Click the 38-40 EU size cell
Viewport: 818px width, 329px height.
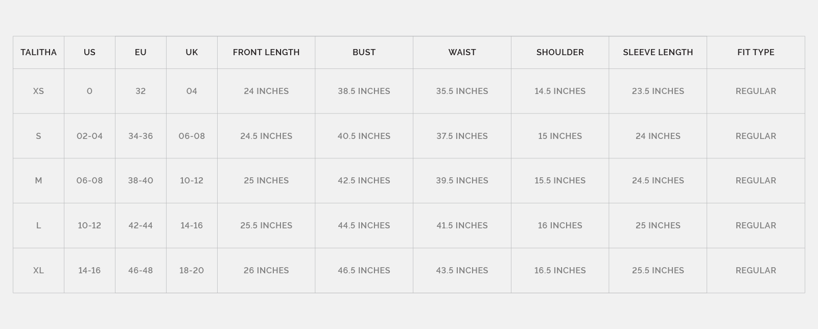(x=141, y=180)
